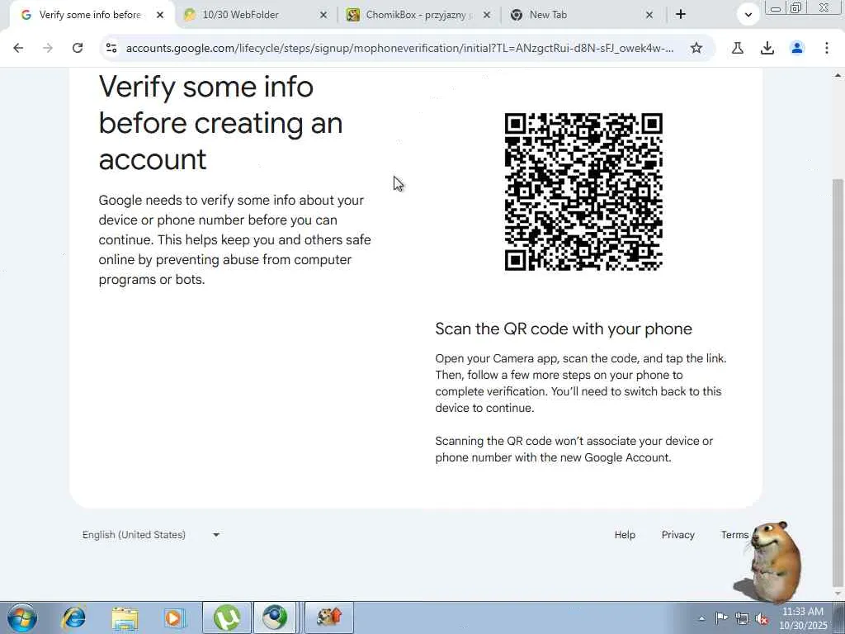The width and height of the screenshot is (845, 634).
Task: Switch to the Verify some info tab
Action: 89,15
